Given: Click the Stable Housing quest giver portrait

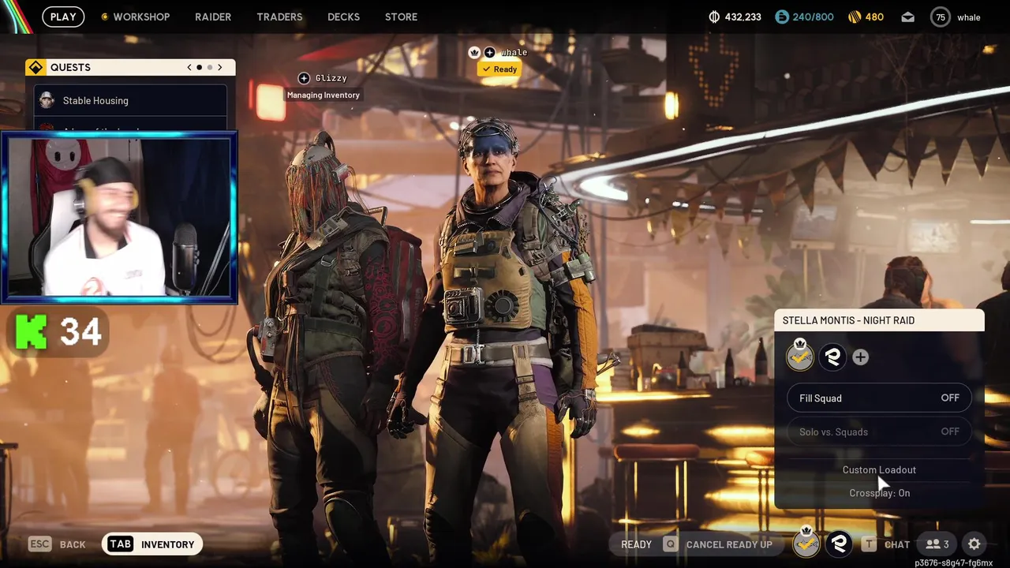Looking at the screenshot, I should click(x=47, y=100).
